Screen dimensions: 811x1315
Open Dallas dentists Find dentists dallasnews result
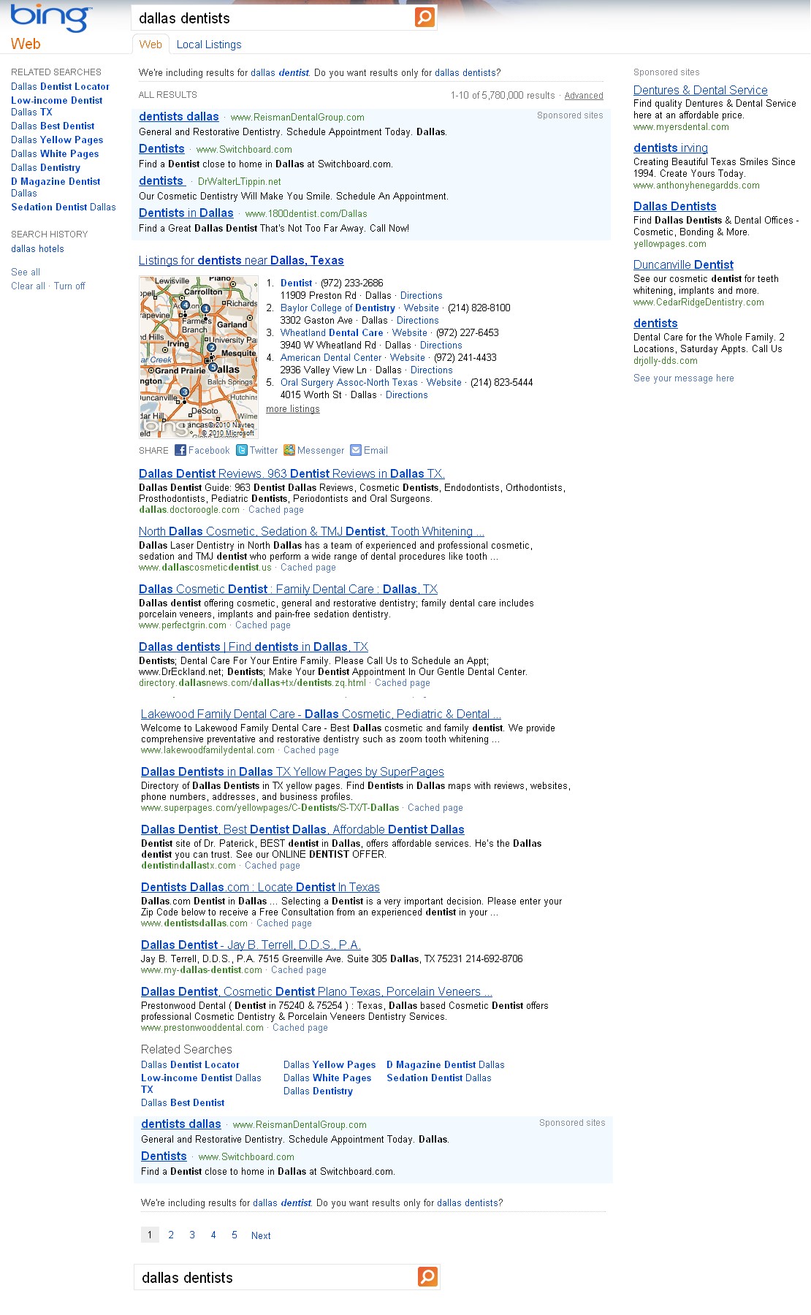point(254,647)
